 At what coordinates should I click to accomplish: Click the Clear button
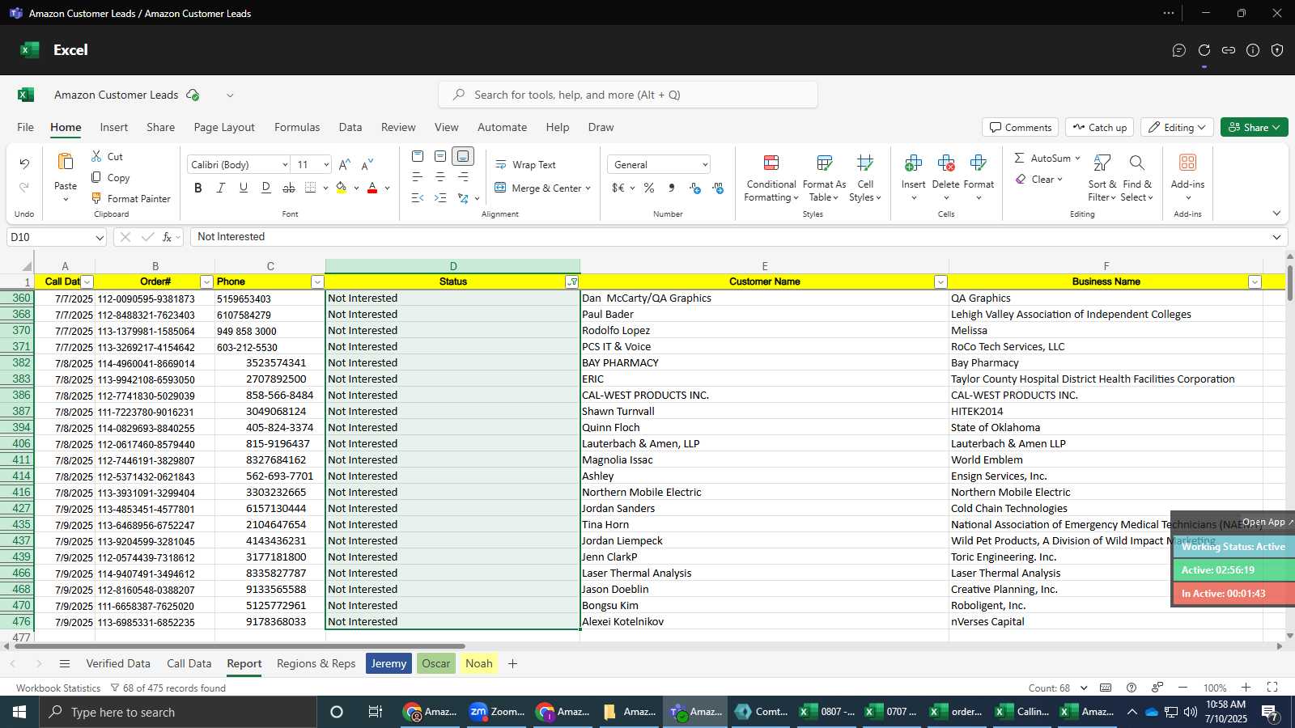[x=1038, y=180]
